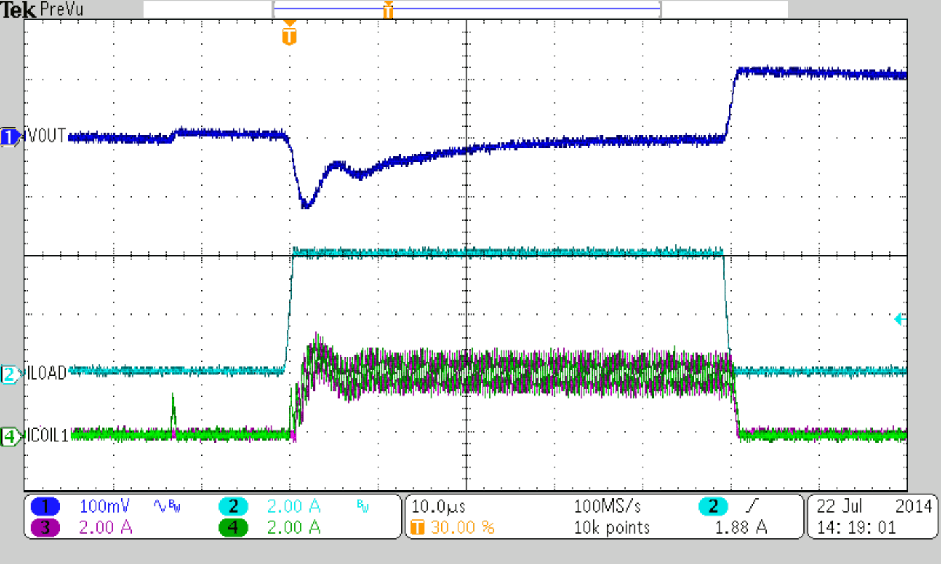Click the cyan trigger level arrow on right edge
Screen dimensions: 941x564
click(900, 319)
